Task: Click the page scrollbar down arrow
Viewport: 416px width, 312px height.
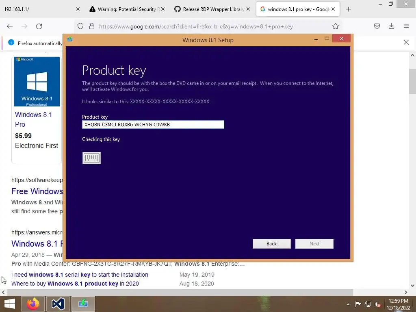Action: pos(412,286)
